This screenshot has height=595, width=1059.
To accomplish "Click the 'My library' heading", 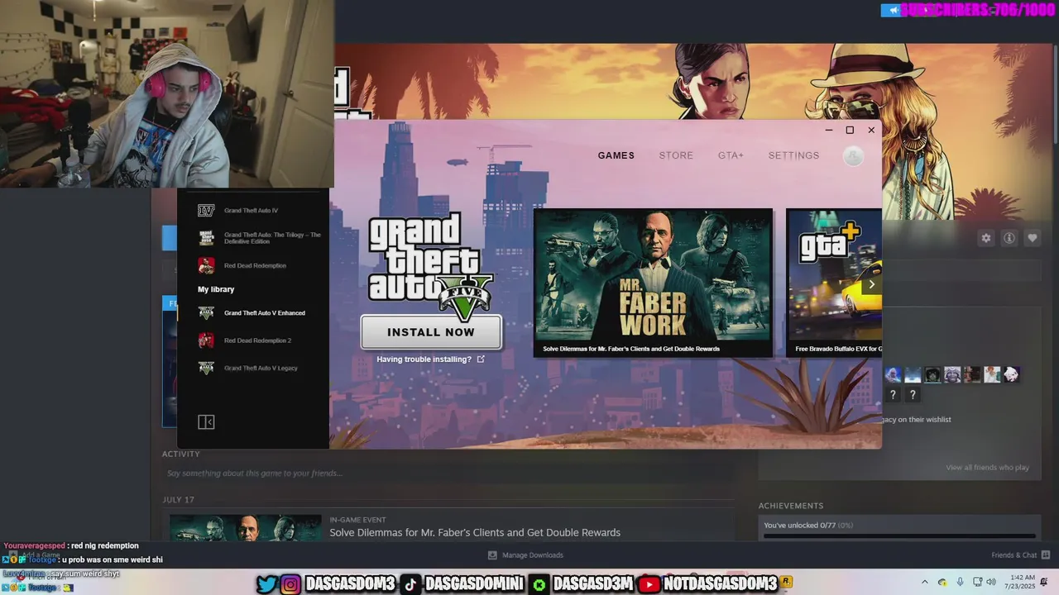I will 216,289.
